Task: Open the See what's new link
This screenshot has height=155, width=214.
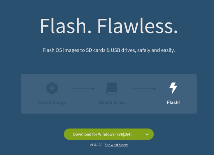Action: [116, 145]
